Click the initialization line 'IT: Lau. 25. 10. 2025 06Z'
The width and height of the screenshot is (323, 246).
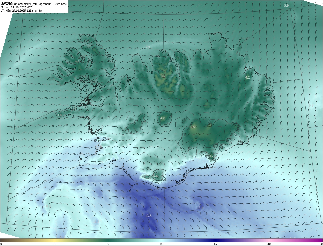[x=16, y=7]
